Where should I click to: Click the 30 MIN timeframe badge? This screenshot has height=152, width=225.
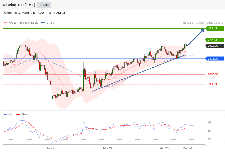point(44,5)
